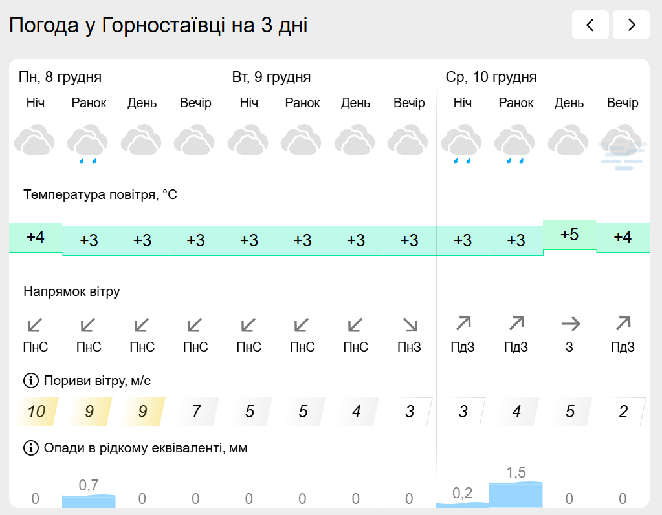Click Tuesday evening's northwest wind arrow
Image resolution: width=662 pixels, height=515 pixels.
coord(409,324)
